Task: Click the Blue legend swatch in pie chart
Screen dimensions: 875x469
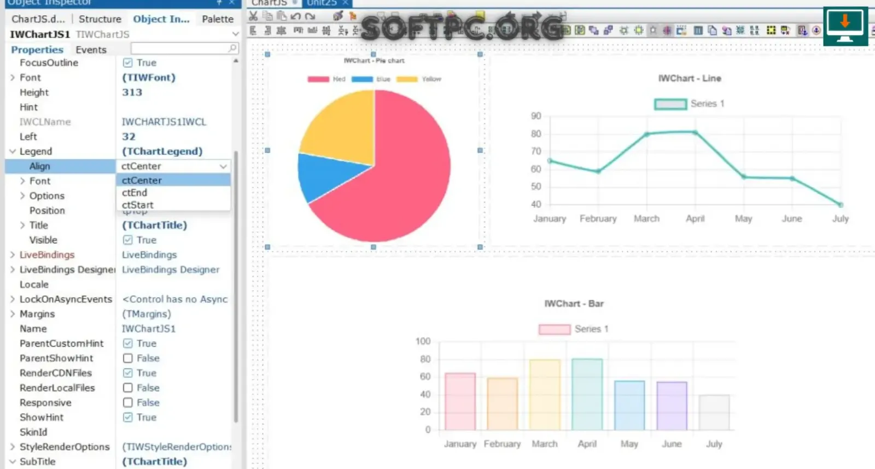Action: coord(362,79)
